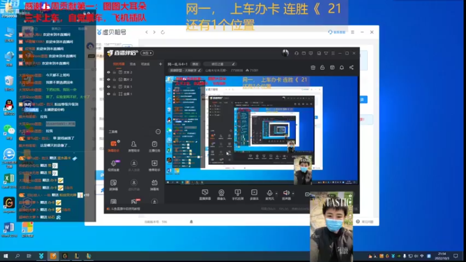Click the edit pencil next to the game category

[199, 70]
